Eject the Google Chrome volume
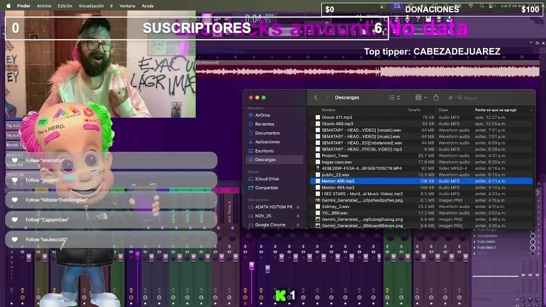This screenshot has width=546, height=307. (298, 225)
